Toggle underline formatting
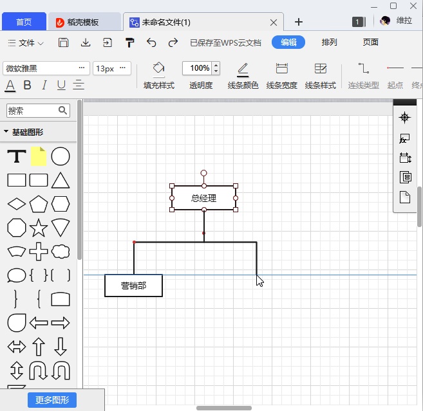The image size is (423, 411). tap(61, 85)
